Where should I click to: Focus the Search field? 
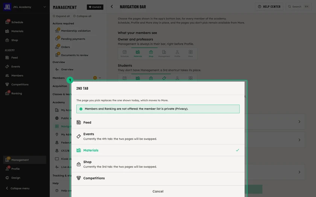tap(299, 7)
